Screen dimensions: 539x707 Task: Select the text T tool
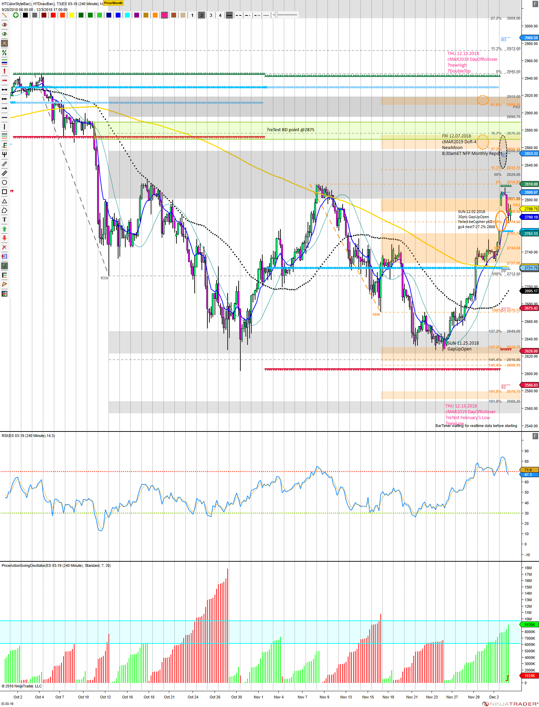pyautogui.click(x=4, y=220)
